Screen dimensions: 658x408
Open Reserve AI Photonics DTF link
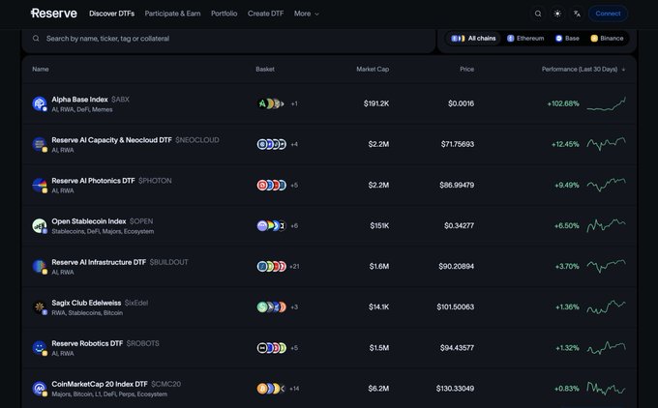click(93, 181)
